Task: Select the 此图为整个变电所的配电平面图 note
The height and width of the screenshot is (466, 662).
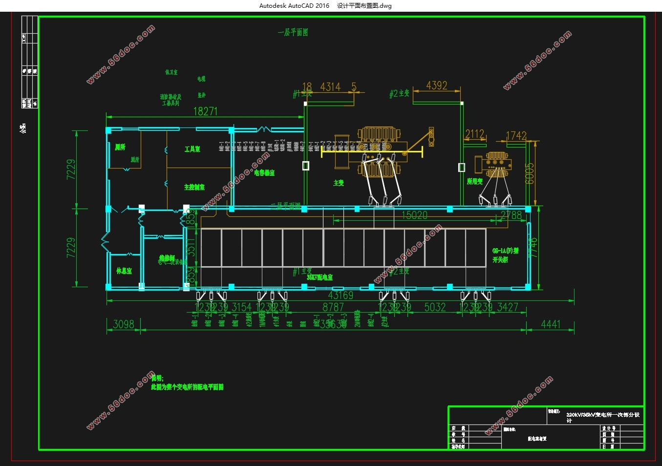Action: click(187, 387)
